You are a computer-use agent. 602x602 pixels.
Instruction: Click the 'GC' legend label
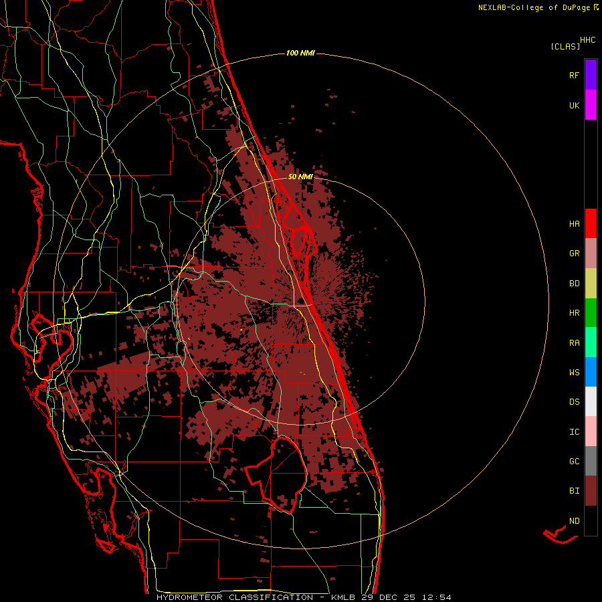[x=574, y=462]
